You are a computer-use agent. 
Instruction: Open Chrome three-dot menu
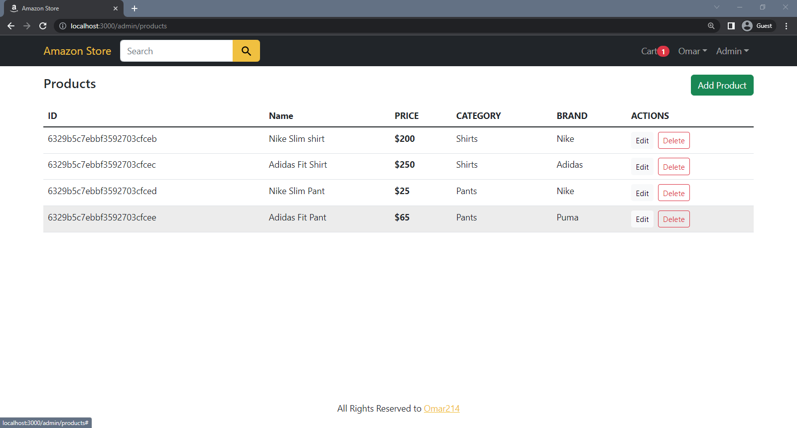tap(787, 26)
